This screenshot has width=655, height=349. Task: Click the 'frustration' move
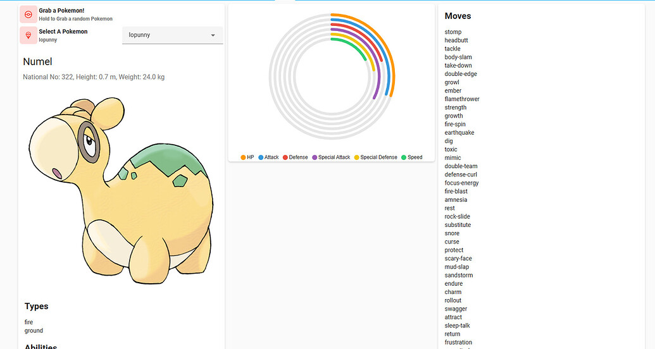[458, 342]
